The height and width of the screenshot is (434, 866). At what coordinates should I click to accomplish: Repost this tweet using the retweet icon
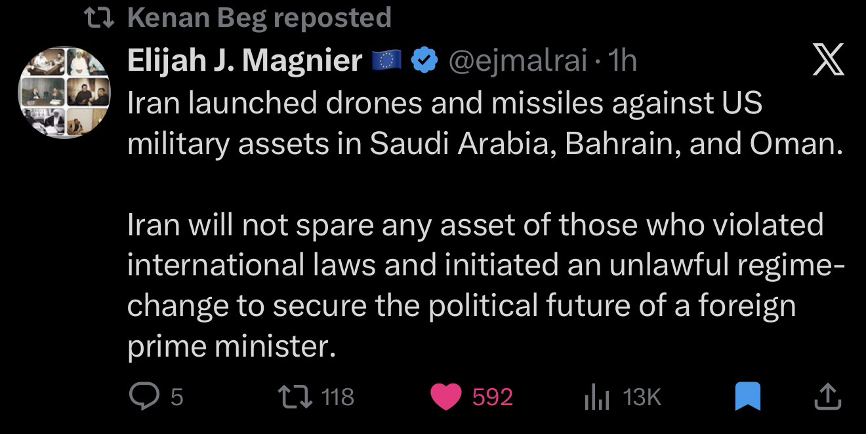point(295,397)
